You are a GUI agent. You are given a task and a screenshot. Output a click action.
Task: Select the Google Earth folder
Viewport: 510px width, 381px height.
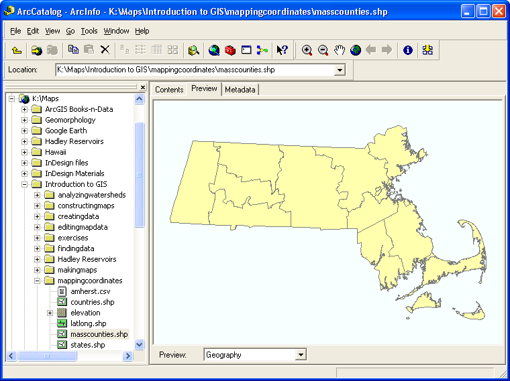click(x=66, y=131)
